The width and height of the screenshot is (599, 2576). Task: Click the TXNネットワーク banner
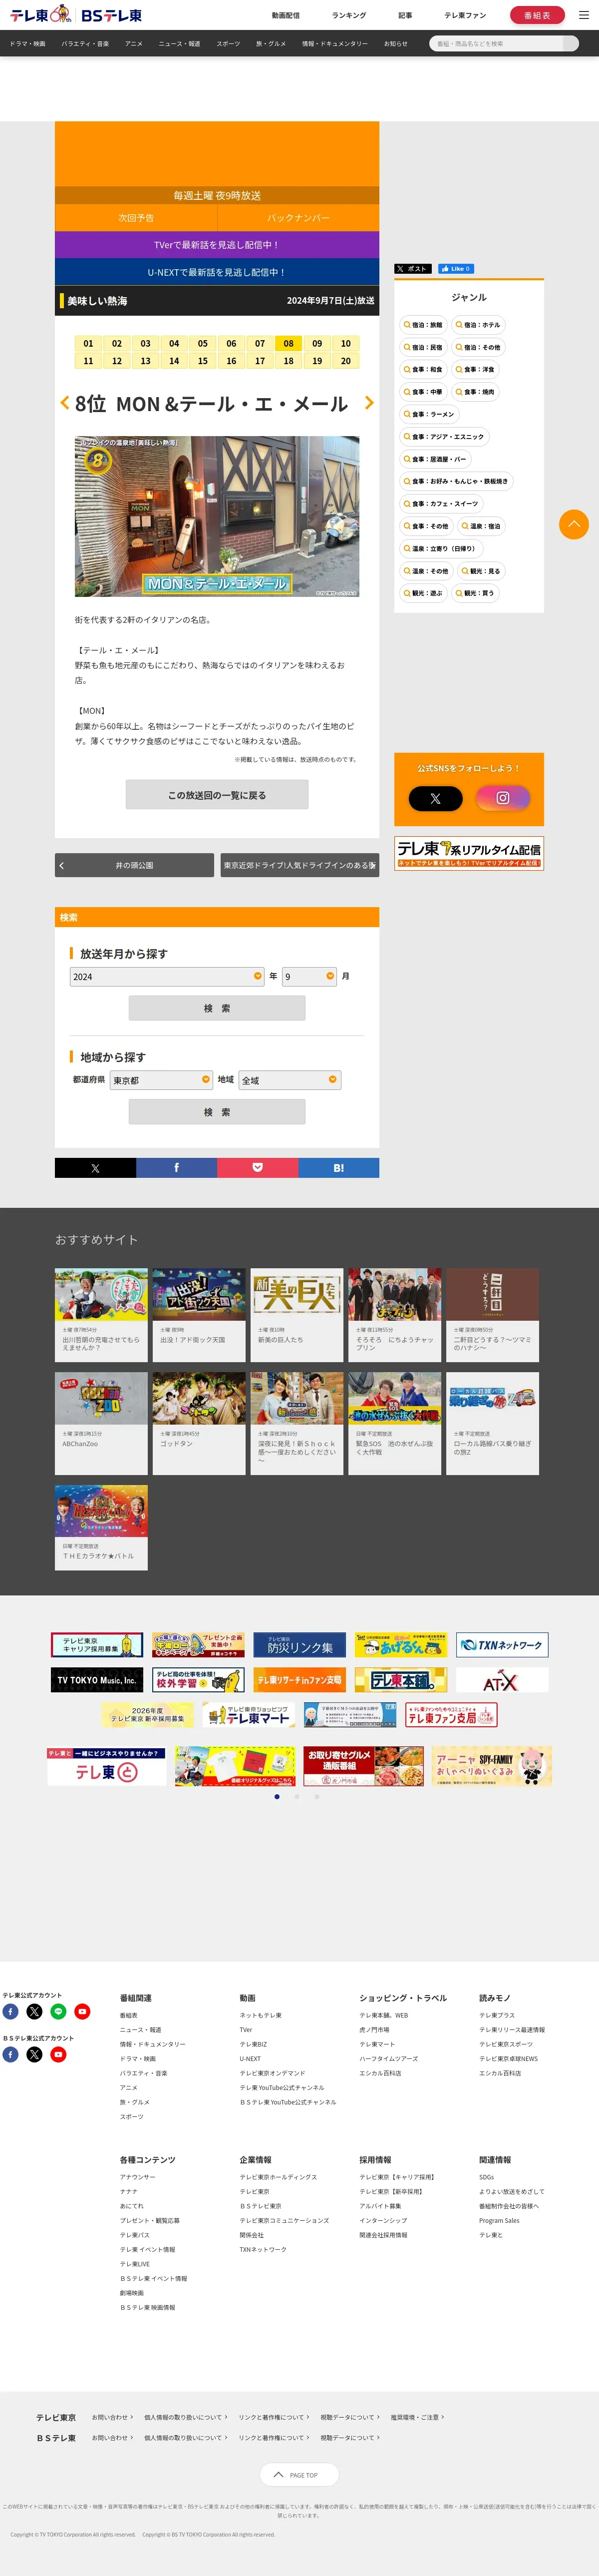click(x=502, y=1645)
